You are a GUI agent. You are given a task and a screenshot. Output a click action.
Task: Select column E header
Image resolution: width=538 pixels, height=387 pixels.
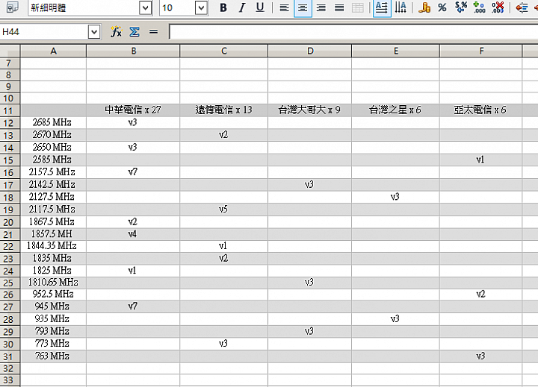(x=395, y=51)
